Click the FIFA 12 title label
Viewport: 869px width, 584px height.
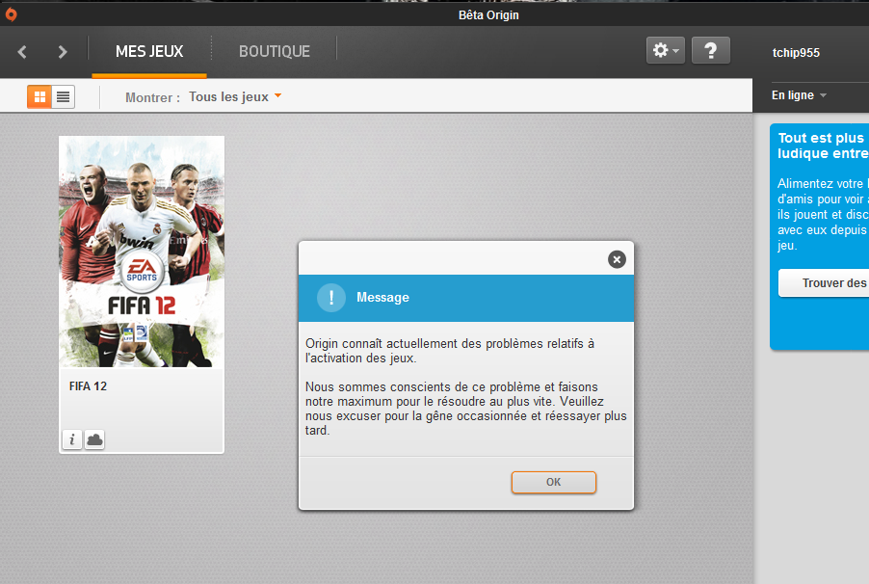(89, 386)
